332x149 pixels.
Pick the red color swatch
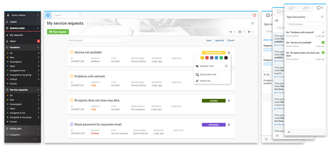[207, 58]
